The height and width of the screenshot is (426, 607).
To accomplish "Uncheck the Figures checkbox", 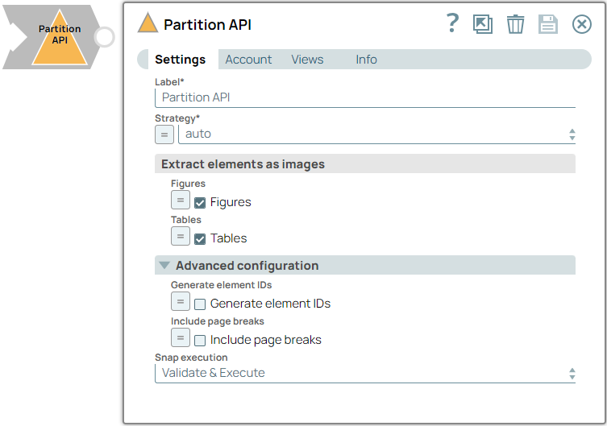I will pos(200,203).
